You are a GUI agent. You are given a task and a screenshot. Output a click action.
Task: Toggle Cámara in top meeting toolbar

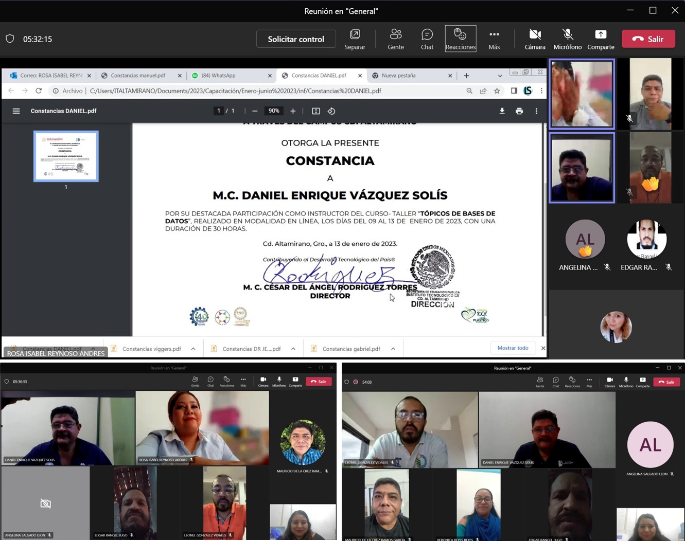tap(535, 39)
